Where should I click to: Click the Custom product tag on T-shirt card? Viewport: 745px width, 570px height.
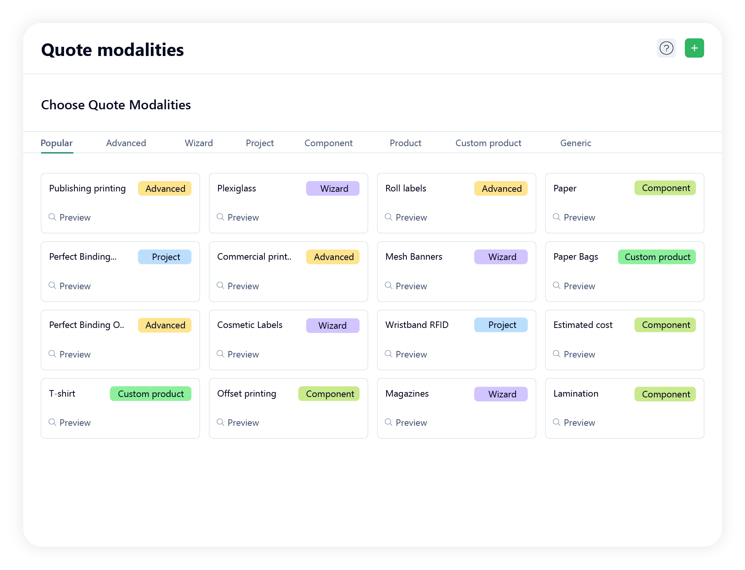150,394
